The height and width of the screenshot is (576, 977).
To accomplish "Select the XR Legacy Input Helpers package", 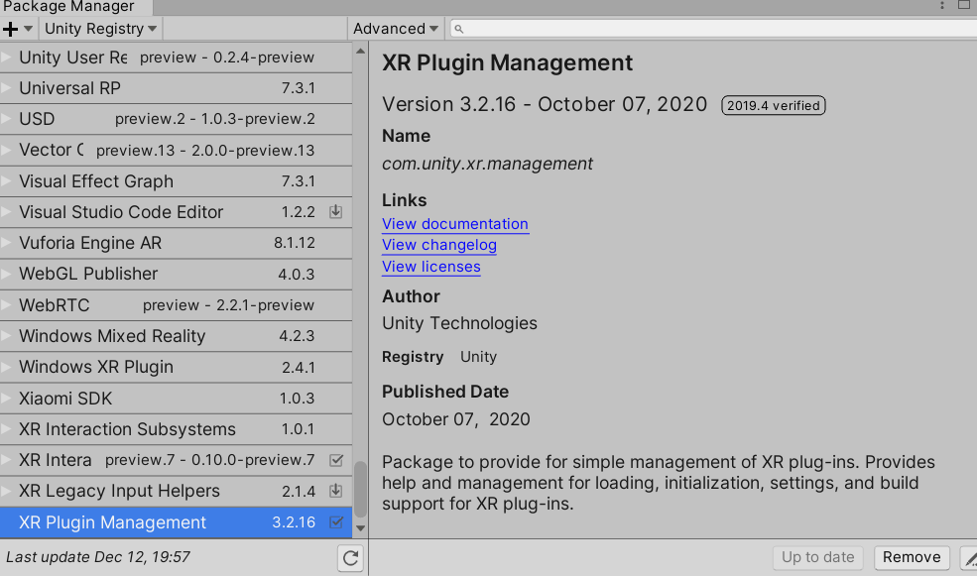I will (x=176, y=492).
